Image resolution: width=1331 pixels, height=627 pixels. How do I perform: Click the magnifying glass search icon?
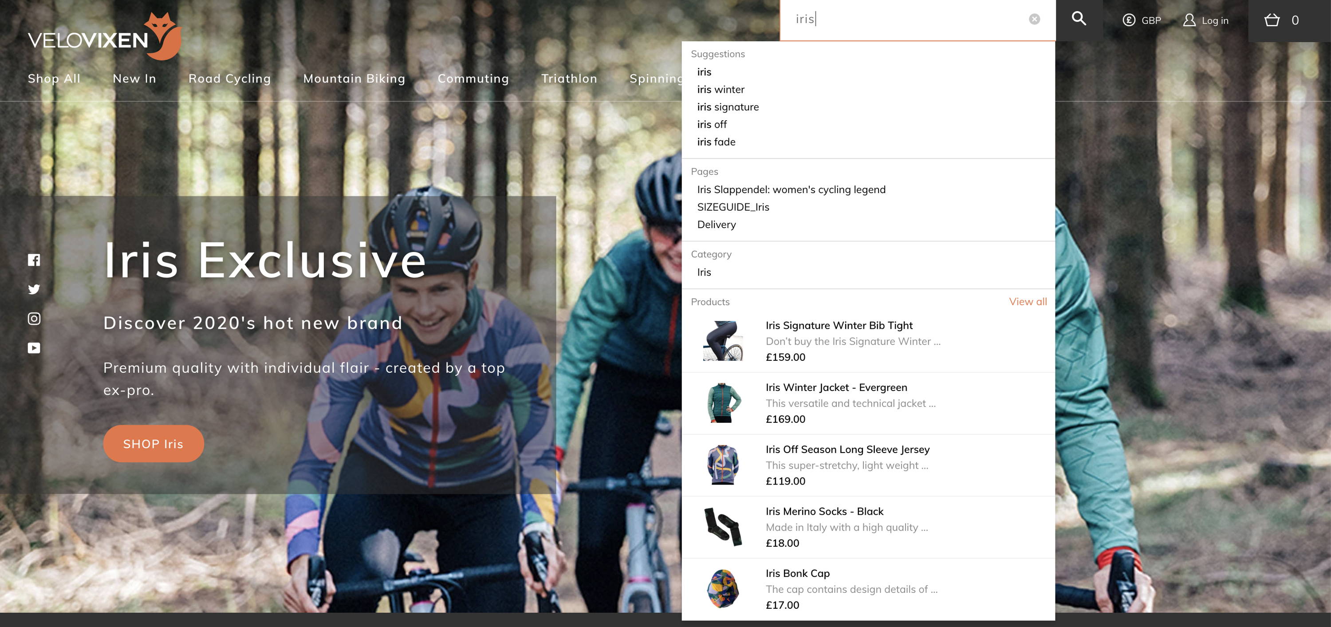click(x=1079, y=19)
